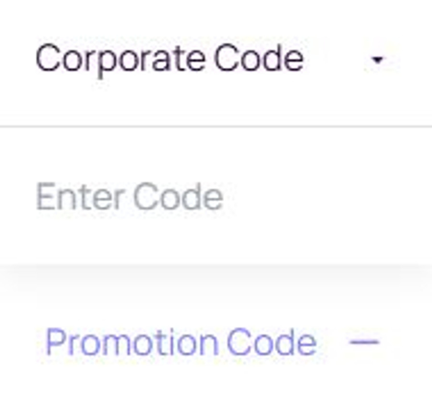Place the cursor in the Enter Code placeholder

click(x=130, y=197)
